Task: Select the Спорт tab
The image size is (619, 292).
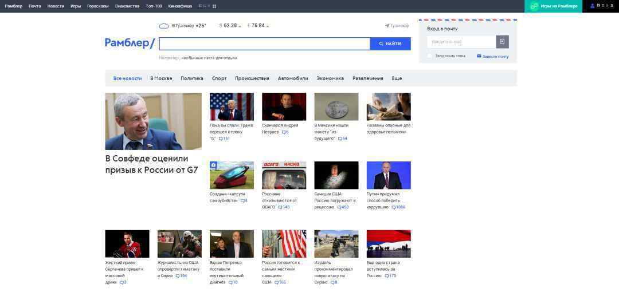Action: tap(219, 78)
